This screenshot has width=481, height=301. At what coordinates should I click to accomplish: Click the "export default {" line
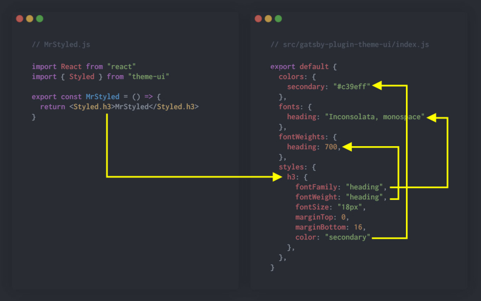click(303, 66)
